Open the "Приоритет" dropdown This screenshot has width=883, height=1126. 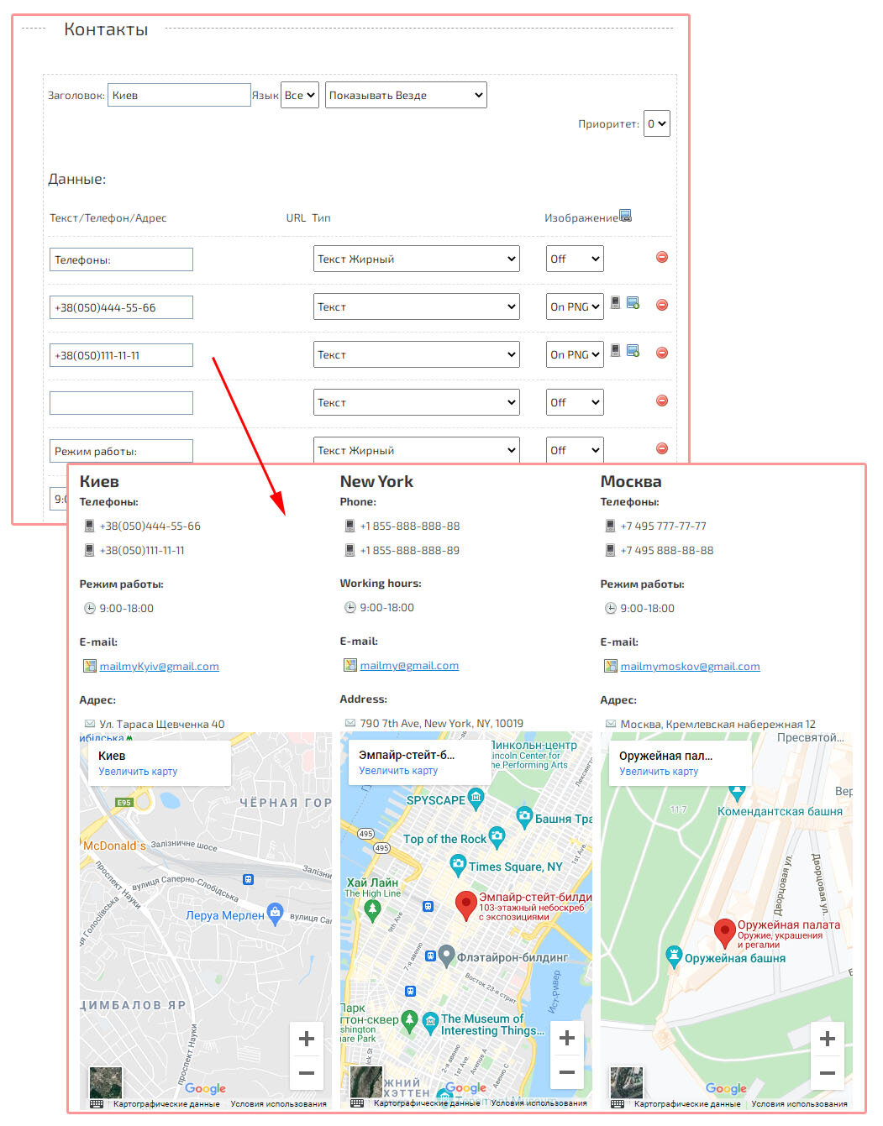coord(656,123)
